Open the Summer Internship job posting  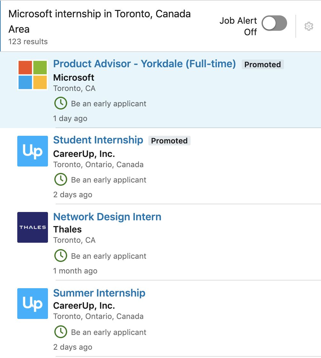pos(99,293)
